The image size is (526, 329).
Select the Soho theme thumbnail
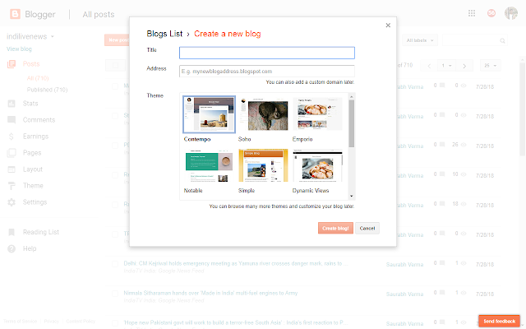coord(263,114)
